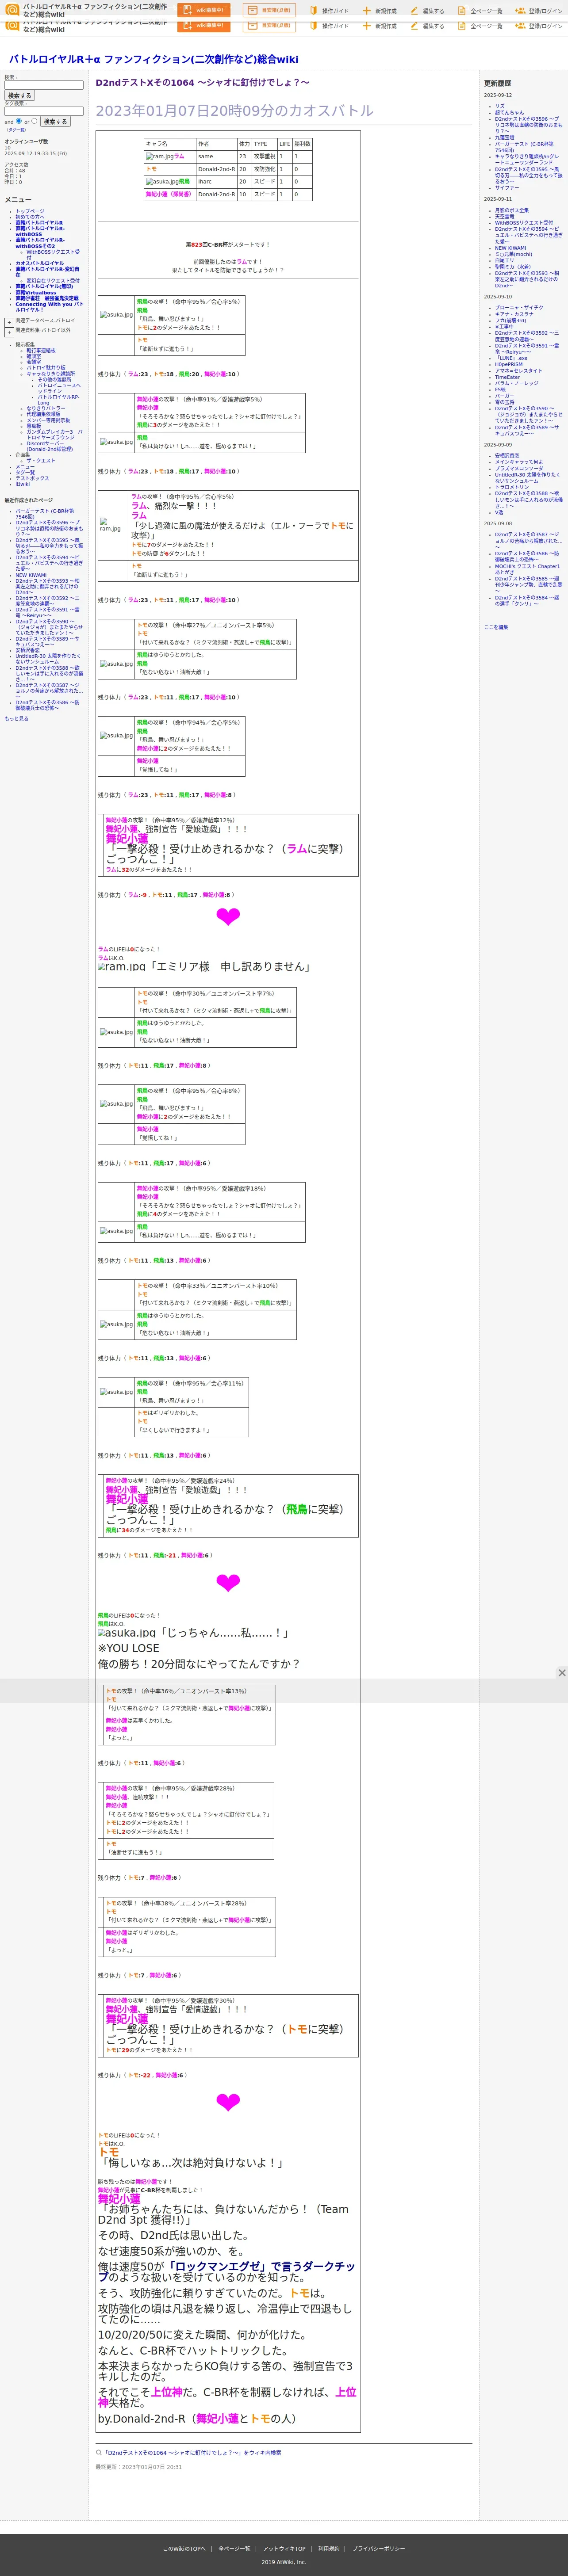Open キャラなりきり雑談所 in the left menu
Viewport: 568px width, 2576px height.
pos(50,374)
